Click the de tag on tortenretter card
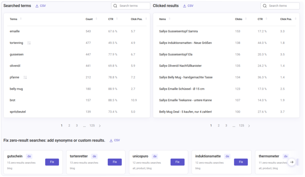The height and width of the screenshot is (177, 305). pos(94,157)
